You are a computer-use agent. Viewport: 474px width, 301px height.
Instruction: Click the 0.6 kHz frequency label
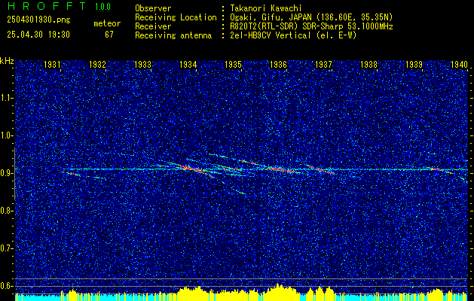coord(7,286)
